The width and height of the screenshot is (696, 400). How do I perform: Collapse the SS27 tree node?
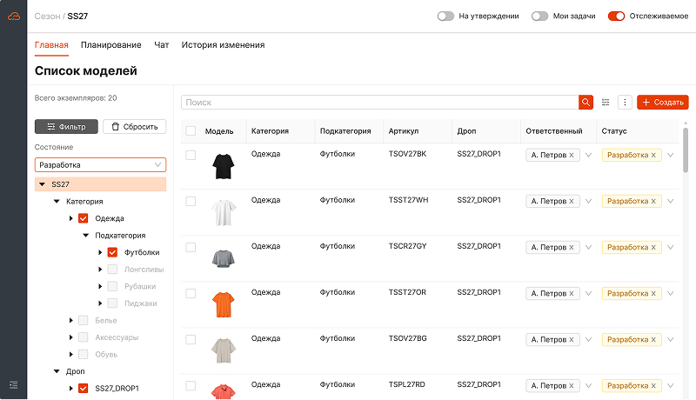click(x=42, y=184)
